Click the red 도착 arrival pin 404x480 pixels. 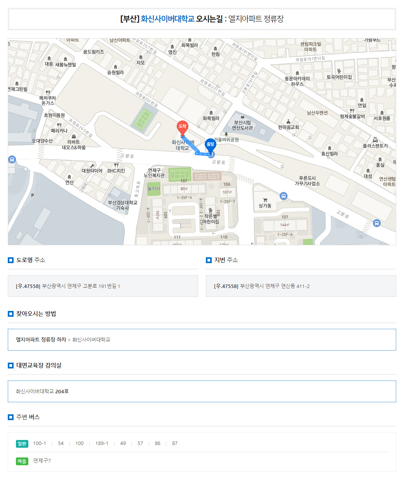coord(182,127)
